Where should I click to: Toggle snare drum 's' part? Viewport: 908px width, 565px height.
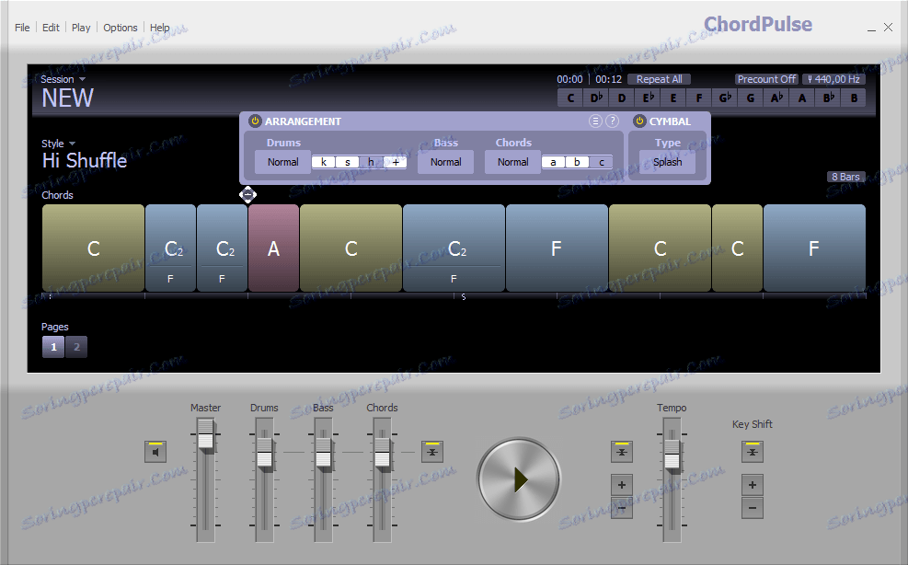348,162
